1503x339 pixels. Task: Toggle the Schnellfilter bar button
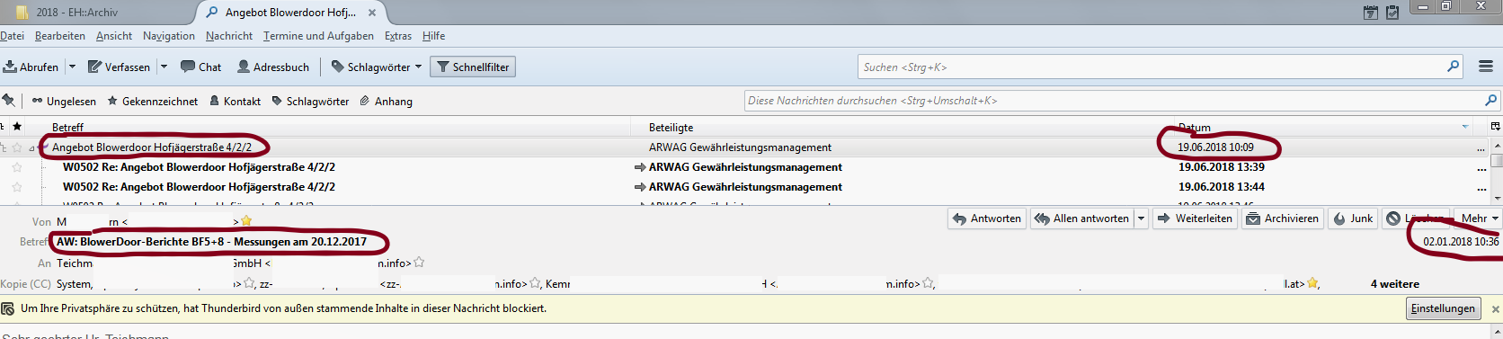473,67
